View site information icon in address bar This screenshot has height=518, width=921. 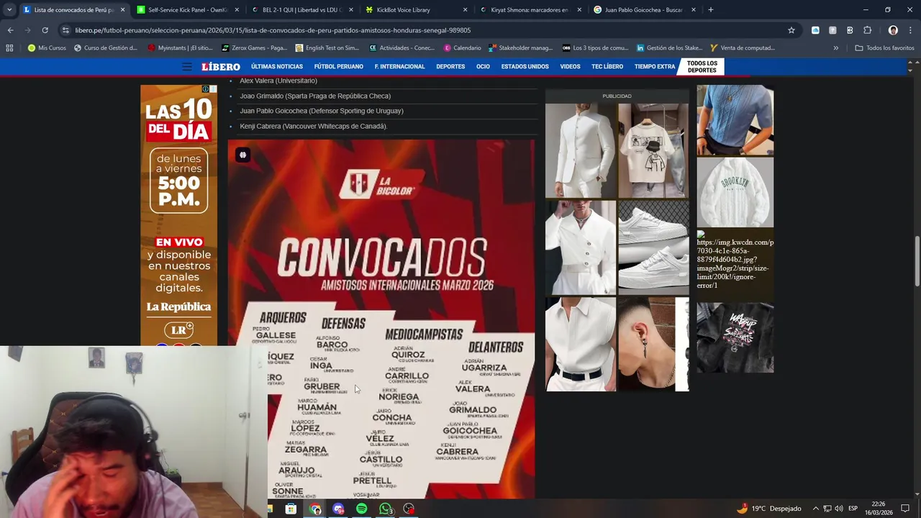(x=66, y=30)
